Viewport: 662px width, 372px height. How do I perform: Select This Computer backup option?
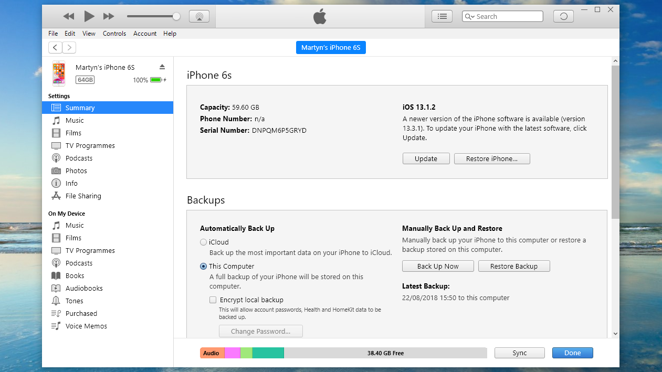[x=204, y=266]
